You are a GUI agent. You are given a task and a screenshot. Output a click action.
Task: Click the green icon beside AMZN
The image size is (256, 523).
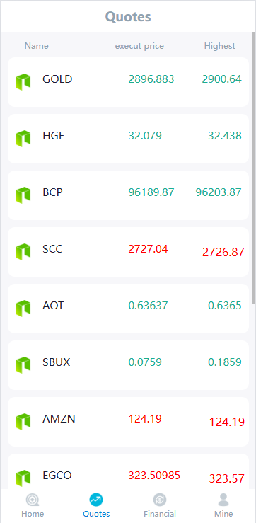pyautogui.click(x=23, y=422)
